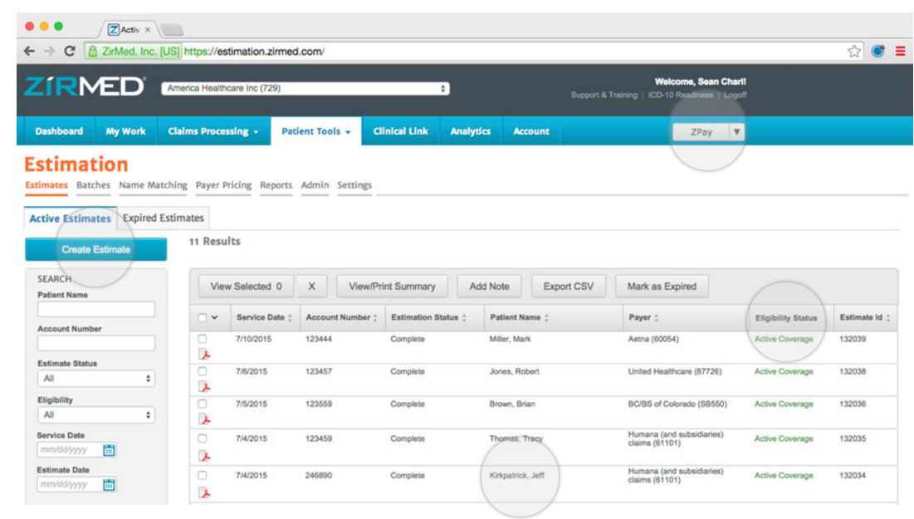Open Eligibility filter dropdown

pos(96,414)
